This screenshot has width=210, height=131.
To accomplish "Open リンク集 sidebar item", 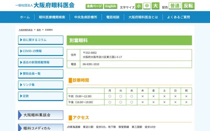I will 41,85.
